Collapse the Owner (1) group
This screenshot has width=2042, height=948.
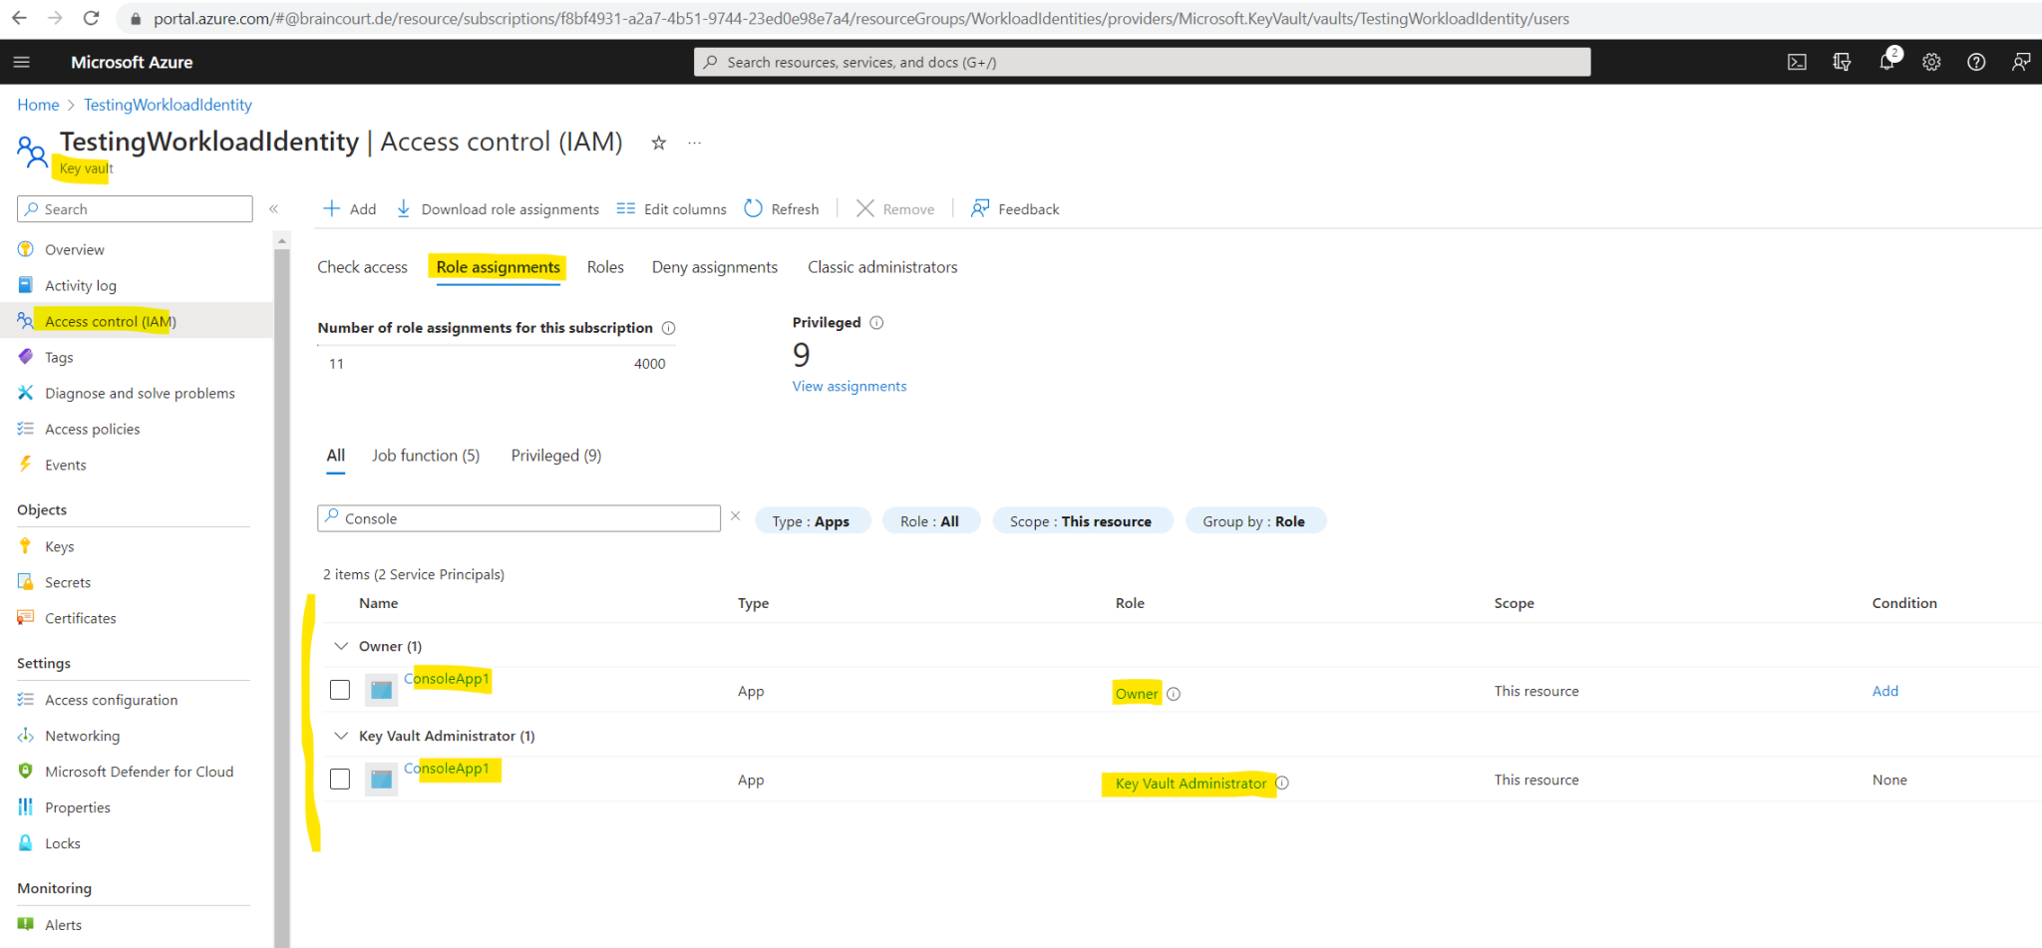pos(341,645)
